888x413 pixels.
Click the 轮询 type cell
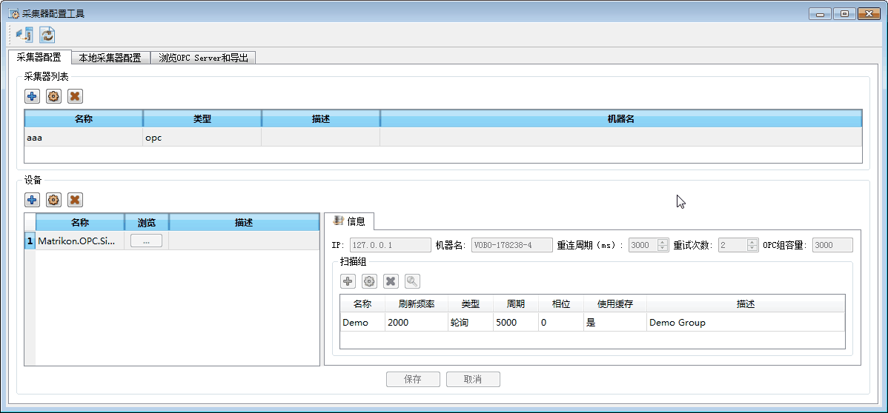coord(470,323)
